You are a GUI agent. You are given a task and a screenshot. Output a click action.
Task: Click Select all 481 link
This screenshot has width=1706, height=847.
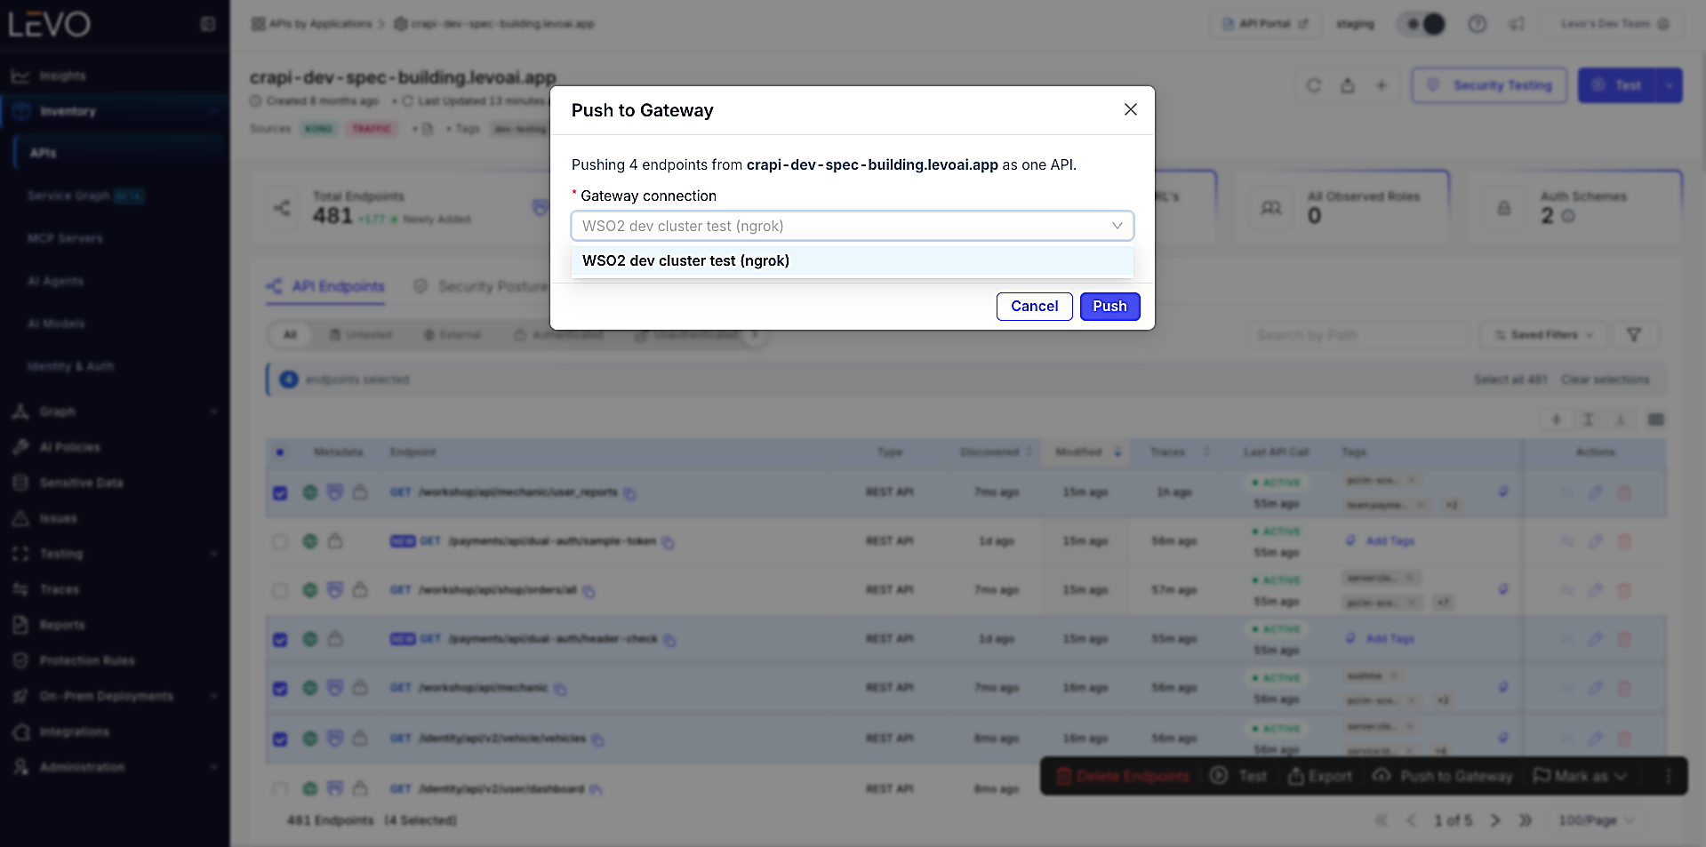(x=1510, y=380)
